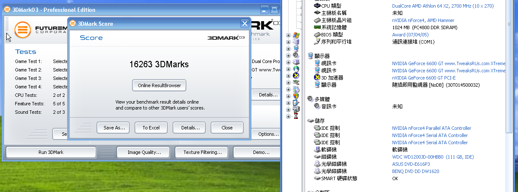Click the 16263 3DMarks score text
The width and height of the screenshot is (518, 192).
coord(159,64)
